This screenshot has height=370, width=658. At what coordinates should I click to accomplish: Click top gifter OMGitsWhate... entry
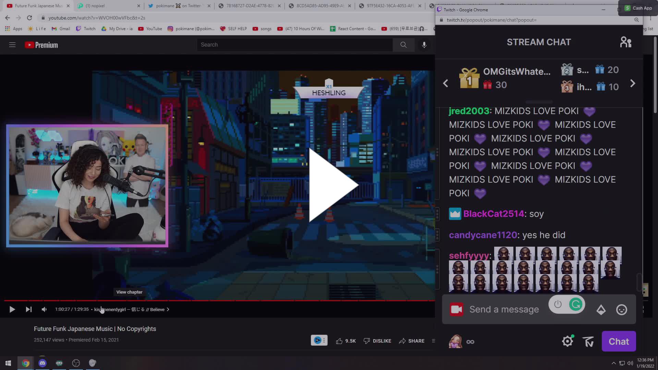coord(505,78)
